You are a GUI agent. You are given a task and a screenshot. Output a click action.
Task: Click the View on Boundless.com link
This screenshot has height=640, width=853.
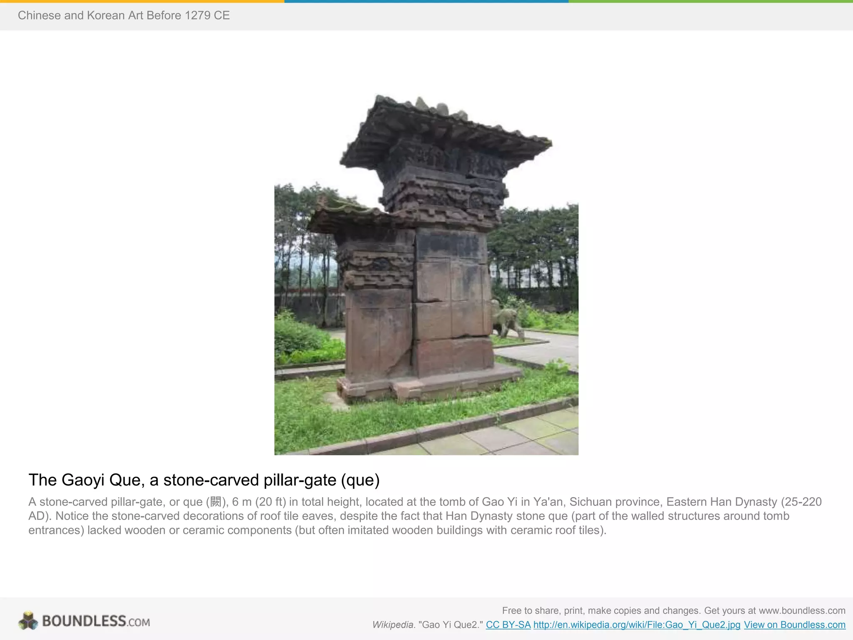795,625
